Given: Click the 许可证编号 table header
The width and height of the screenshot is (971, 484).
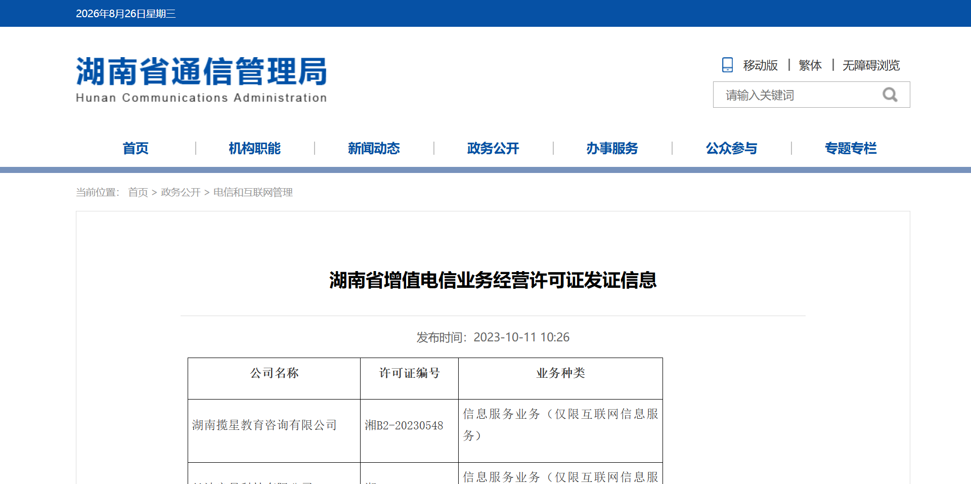Looking at the screenshot, I should tap(409, 373).
